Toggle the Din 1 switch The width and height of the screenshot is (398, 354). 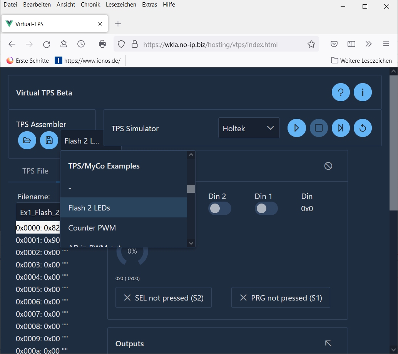(x=266, y=209)
